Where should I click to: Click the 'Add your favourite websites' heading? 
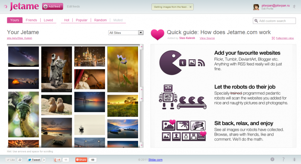point(247,53)
